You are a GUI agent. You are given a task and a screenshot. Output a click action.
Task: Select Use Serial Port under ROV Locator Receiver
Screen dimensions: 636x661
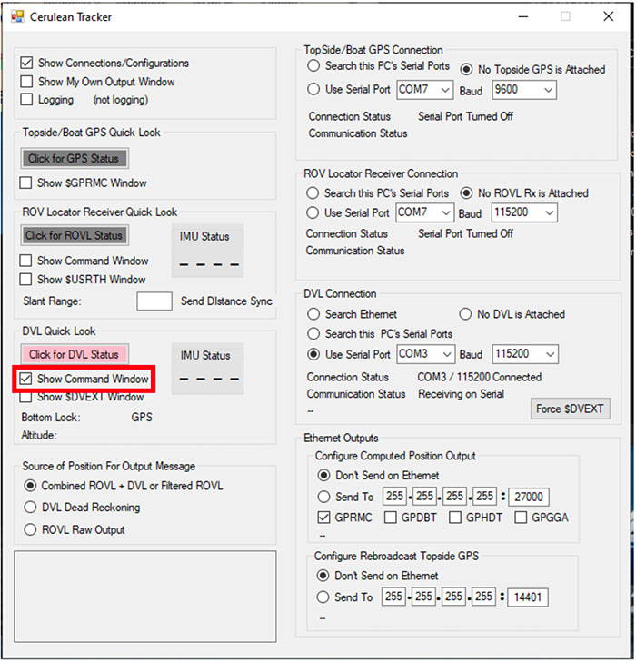coord(313,212)
